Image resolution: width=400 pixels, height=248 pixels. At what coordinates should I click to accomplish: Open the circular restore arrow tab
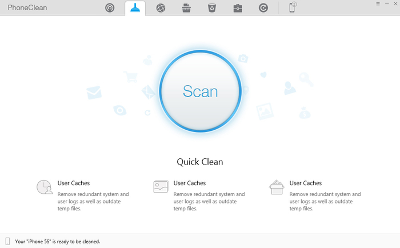(263, 8)
